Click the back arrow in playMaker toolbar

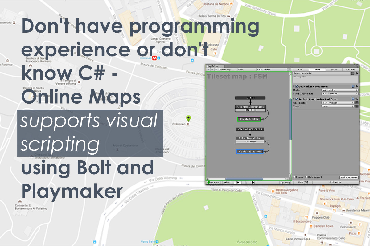coord(208,69)
